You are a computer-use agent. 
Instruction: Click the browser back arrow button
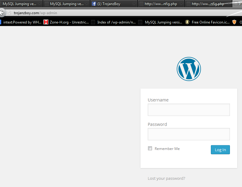[x=2, y=13]
